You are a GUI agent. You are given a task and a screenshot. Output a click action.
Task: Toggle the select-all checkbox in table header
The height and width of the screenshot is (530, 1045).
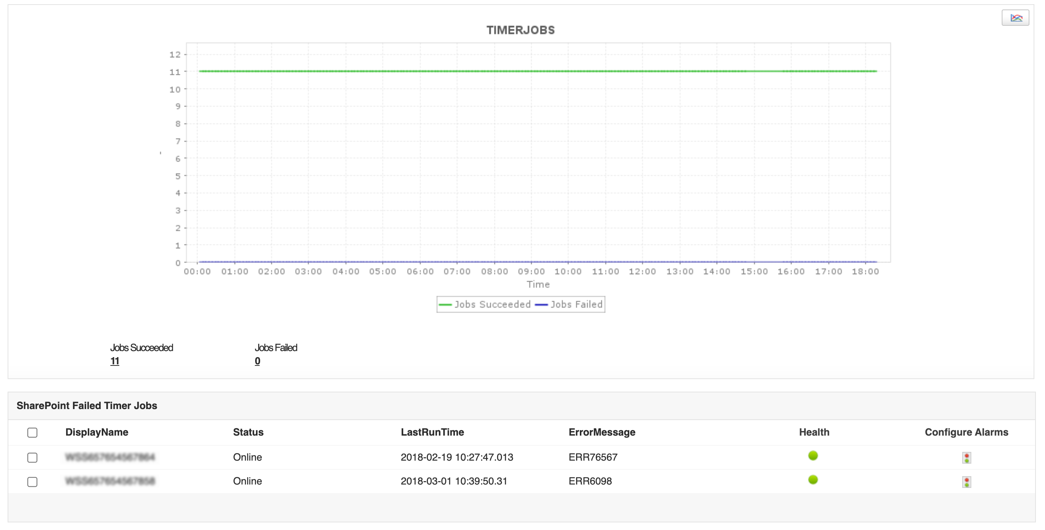coord(32,433)
